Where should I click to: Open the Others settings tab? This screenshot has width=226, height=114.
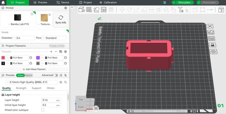51,88
